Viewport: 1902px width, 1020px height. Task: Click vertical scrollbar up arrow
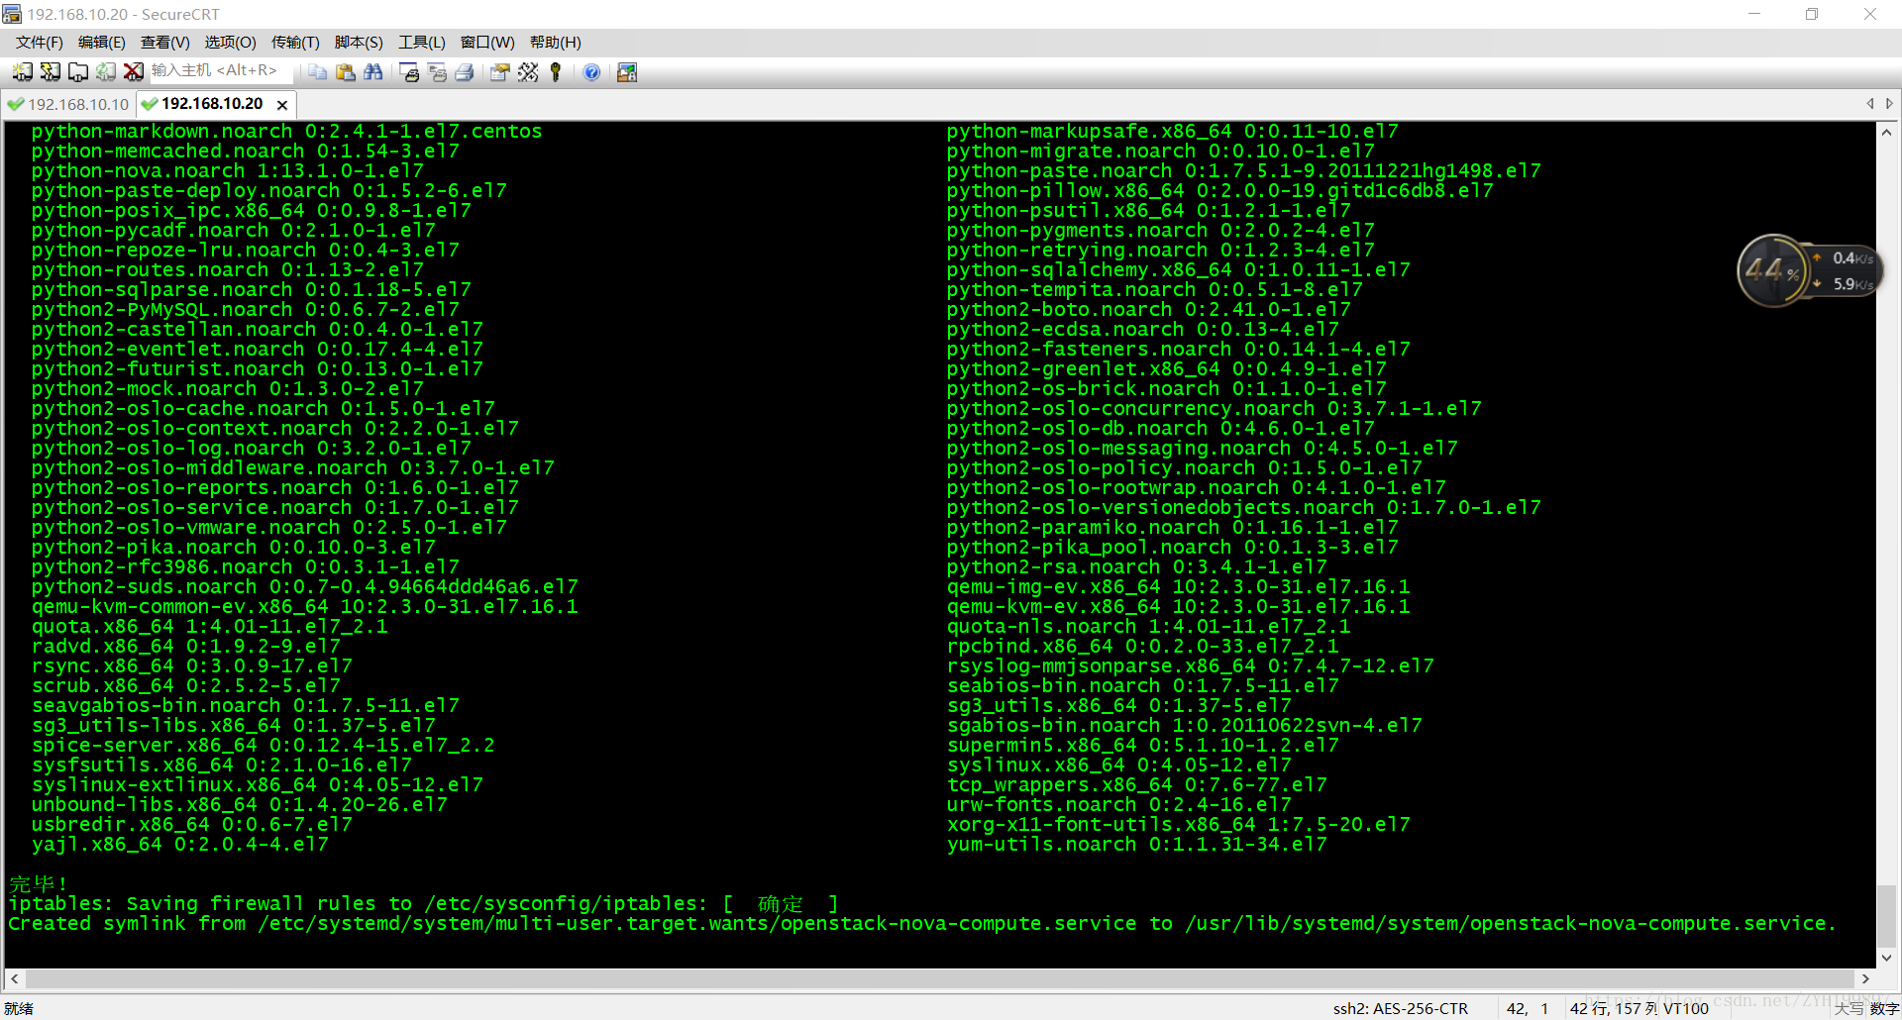1886,132
